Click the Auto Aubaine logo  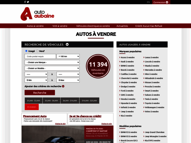37,14
